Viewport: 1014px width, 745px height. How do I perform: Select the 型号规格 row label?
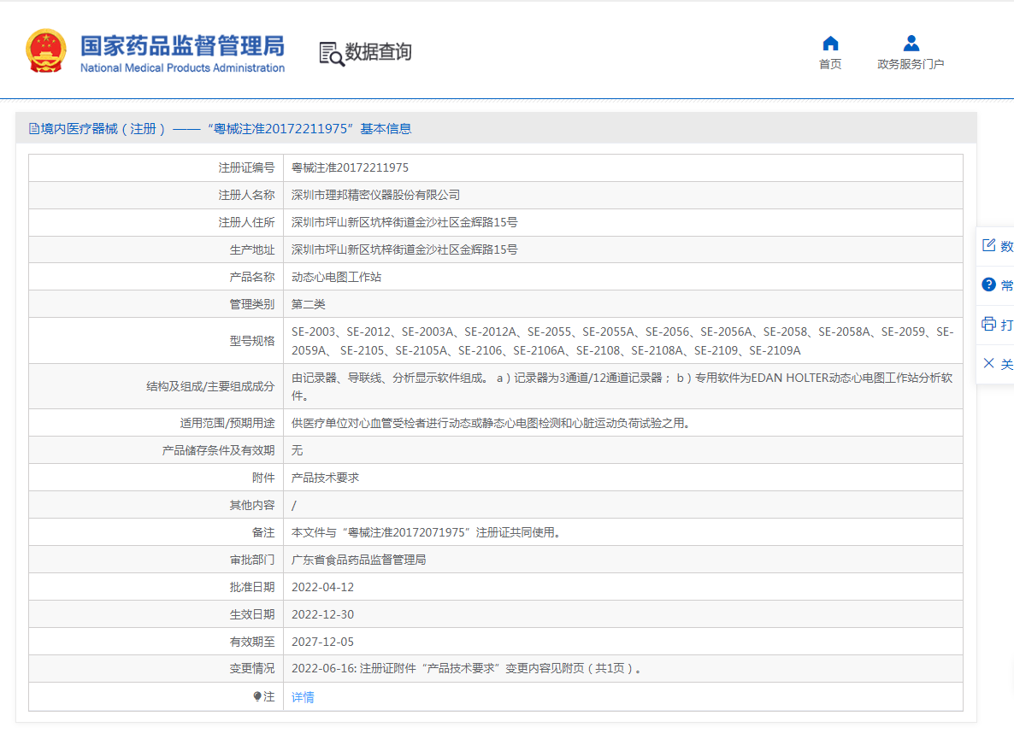coord(252,341)
